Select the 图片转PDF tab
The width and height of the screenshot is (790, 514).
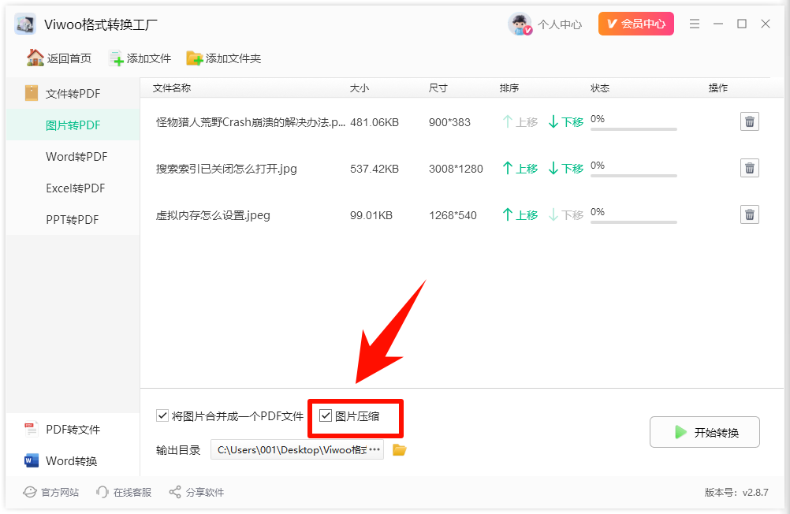[x=73, y=125]
